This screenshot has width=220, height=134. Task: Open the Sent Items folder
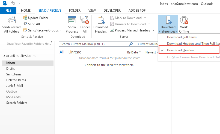click(x=14, y=74)
